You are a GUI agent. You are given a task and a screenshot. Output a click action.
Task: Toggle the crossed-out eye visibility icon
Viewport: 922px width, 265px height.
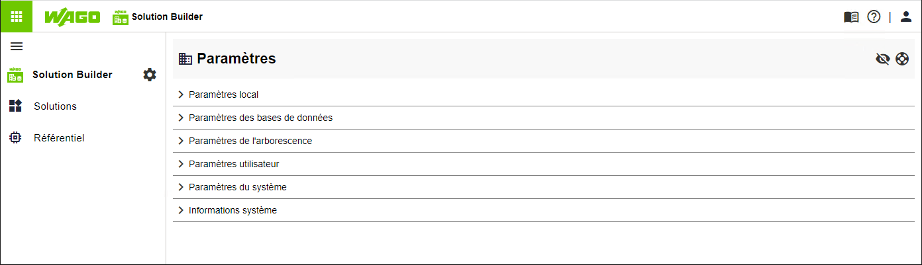tap(882, 59)
